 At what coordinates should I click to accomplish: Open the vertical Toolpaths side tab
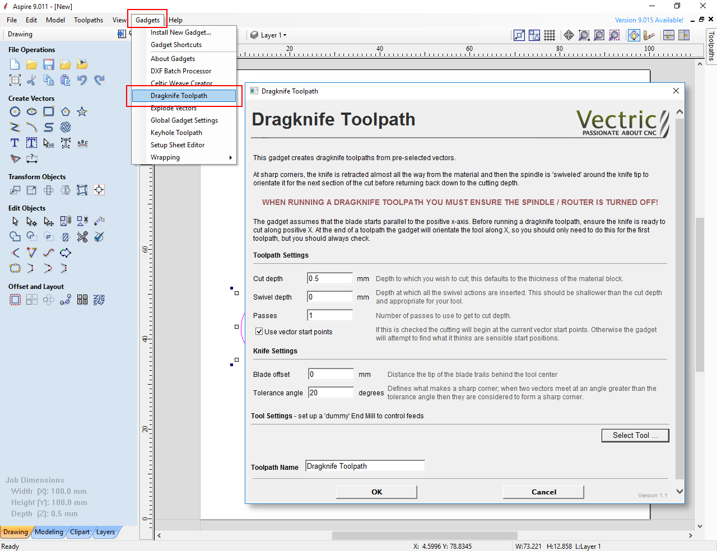coord(711,45)
